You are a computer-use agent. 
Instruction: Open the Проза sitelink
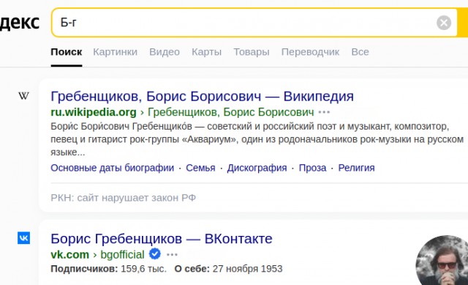tap(312, 168)
